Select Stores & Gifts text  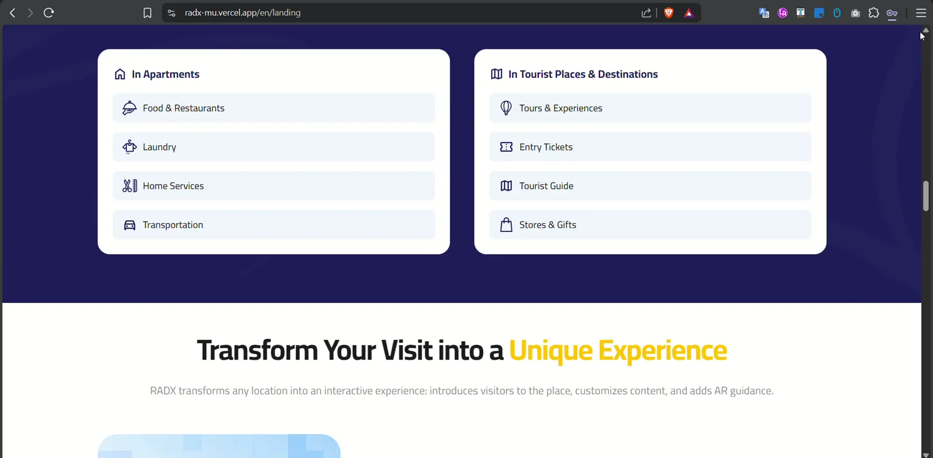(x=548, y=225)
